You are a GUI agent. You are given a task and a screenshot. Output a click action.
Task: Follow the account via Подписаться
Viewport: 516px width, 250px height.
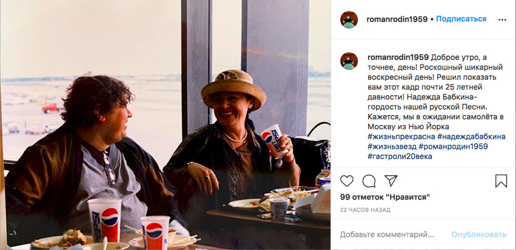click(461, 19)
